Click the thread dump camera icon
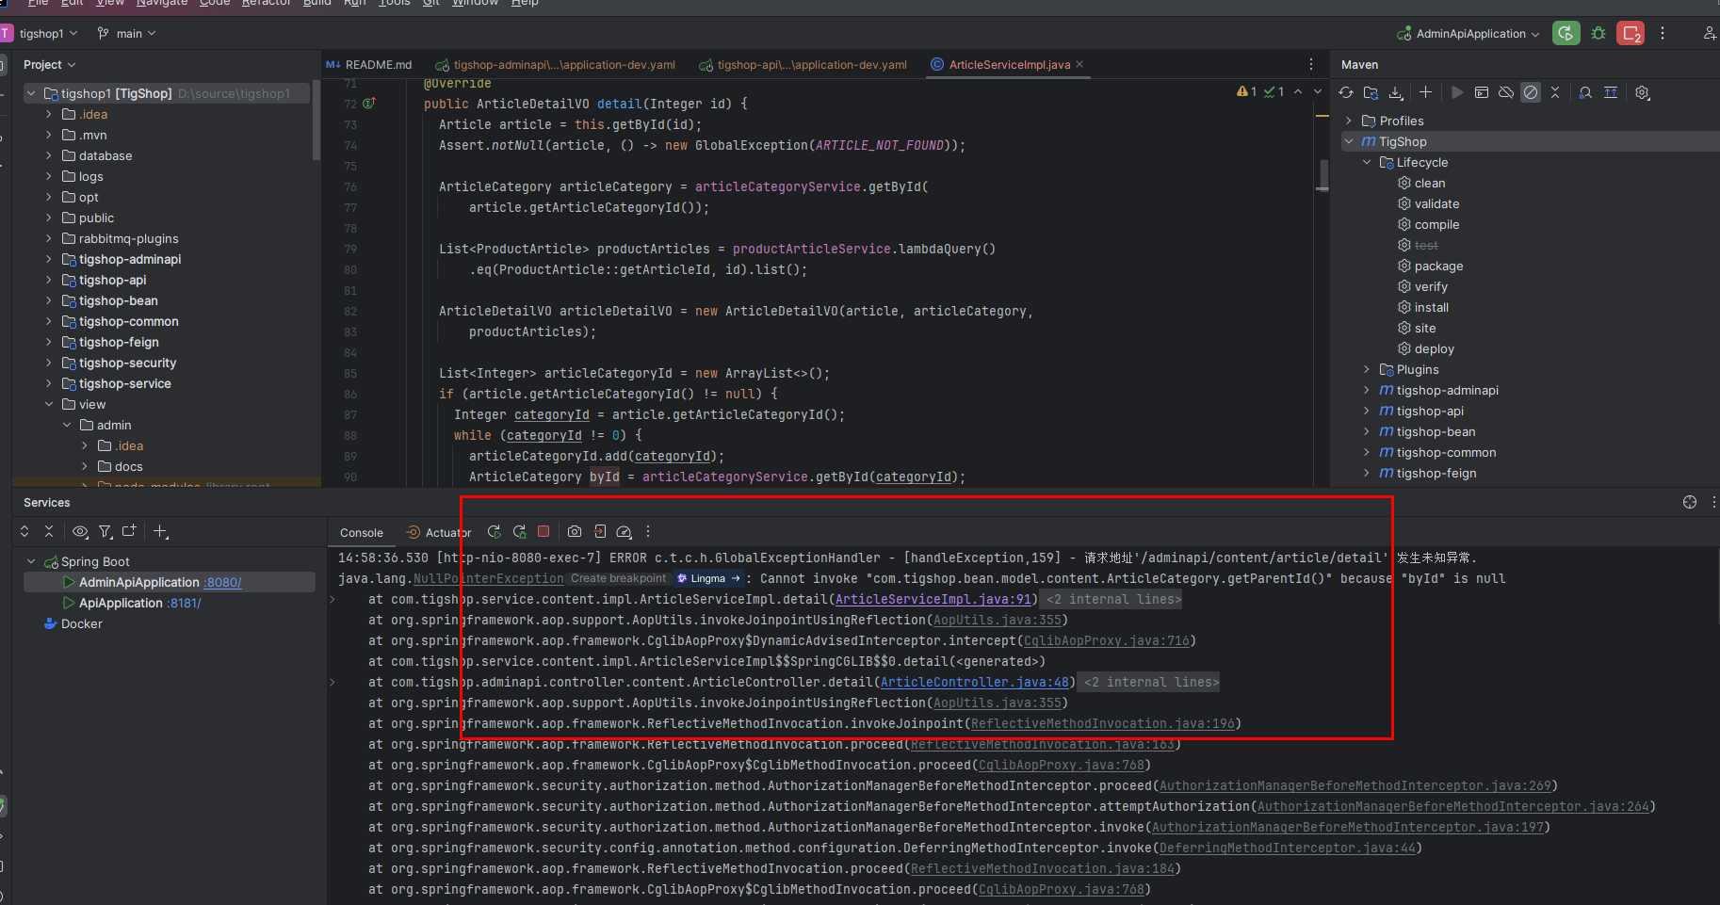The width and height of the screenshot is (1720, 905). point(575,531)
